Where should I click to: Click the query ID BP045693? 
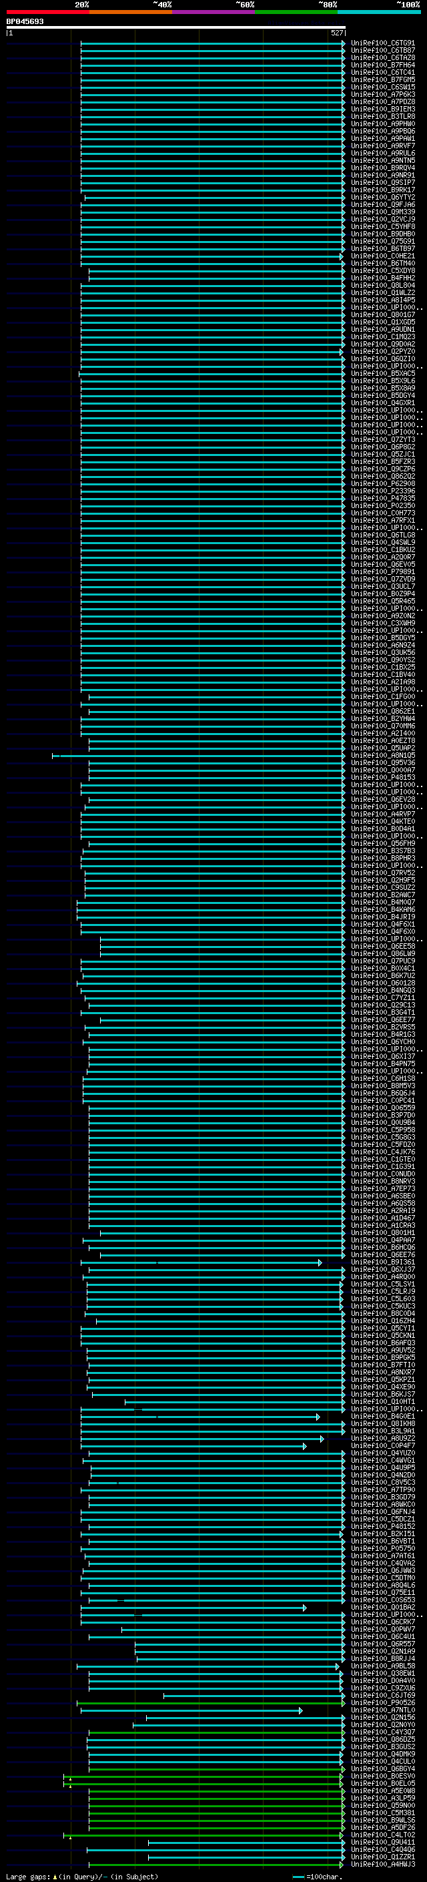coord(25,22)
